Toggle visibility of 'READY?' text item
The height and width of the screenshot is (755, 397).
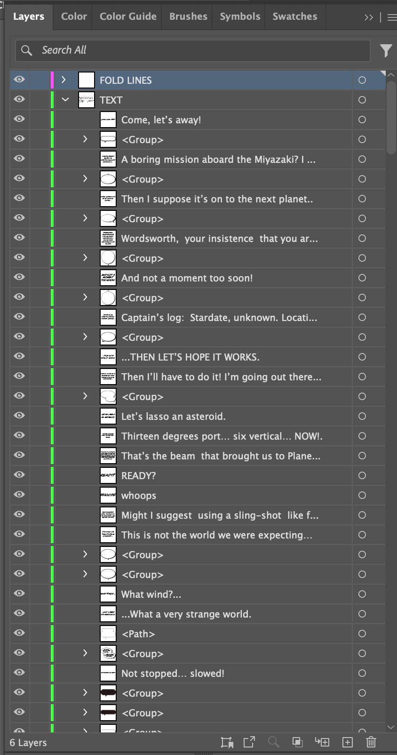click(19, 475)
